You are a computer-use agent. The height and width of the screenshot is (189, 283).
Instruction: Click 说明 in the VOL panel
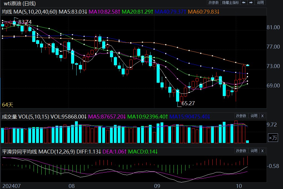[254, 116]
